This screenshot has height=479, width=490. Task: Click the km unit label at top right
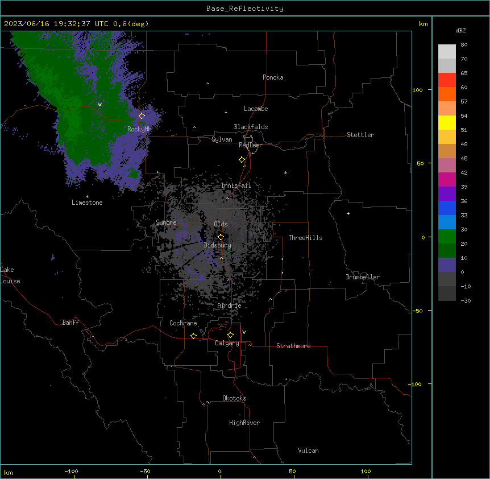[x=423, y=24]
